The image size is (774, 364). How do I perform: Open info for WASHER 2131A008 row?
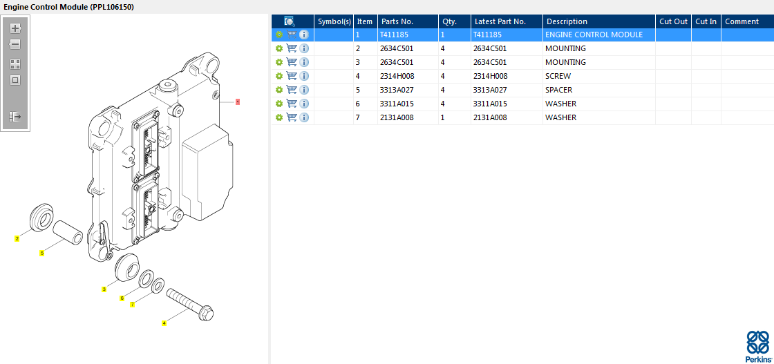point(304,117)
